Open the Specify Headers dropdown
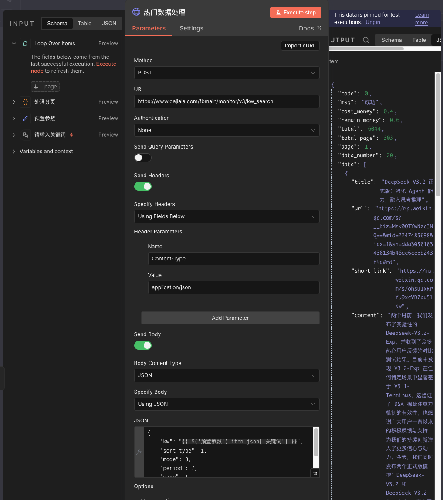443x500 pixels. [227, 216]
